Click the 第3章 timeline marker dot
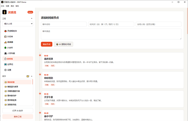The image size is (188, 121). [40, 93]
